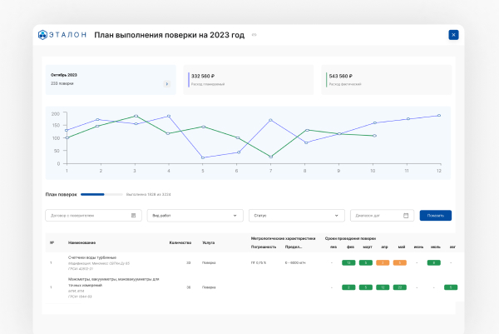The width and height of the screenshot is (499, 334).
Task: Click green апр badge in Манометры row
Action: [383, 287]
